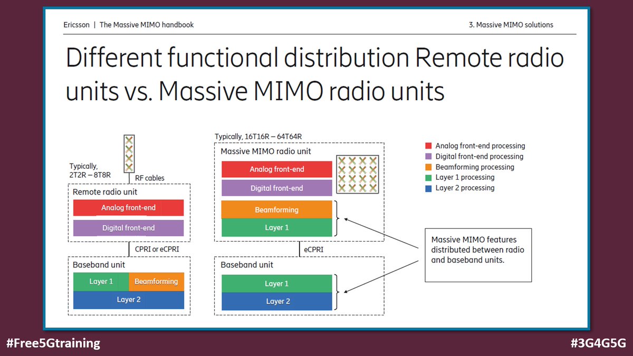The height and width of the screenshot is (356, 633).
Task: Select Layer 1 block beside Beamforming in left baseband
Action: coord(101,282)
